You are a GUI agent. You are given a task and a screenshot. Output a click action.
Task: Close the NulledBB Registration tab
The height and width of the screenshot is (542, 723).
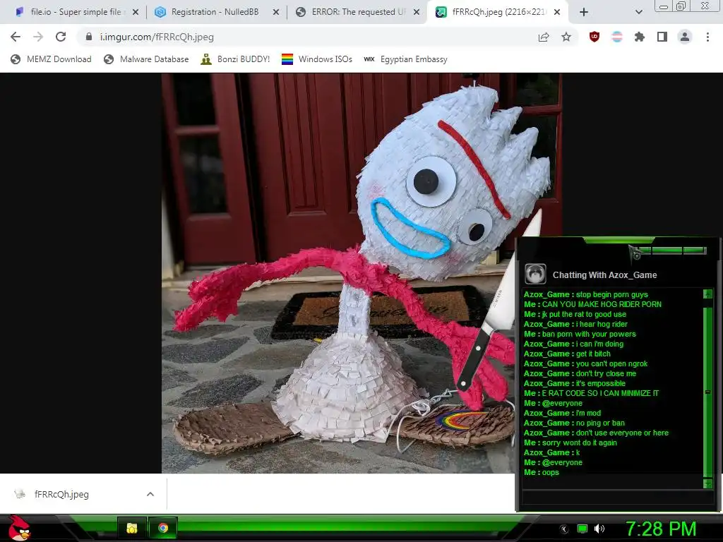coord(276,12)
